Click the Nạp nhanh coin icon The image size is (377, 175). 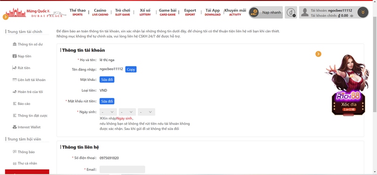(x=254, y=12)
